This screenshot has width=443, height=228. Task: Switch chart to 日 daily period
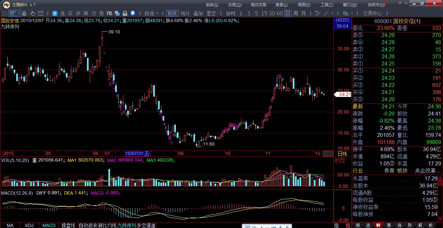tap(288, 13)
